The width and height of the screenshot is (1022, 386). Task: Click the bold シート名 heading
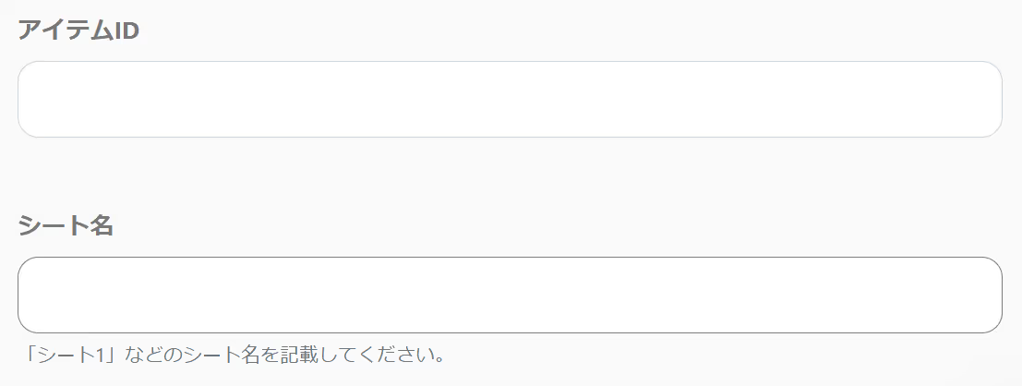66,225
